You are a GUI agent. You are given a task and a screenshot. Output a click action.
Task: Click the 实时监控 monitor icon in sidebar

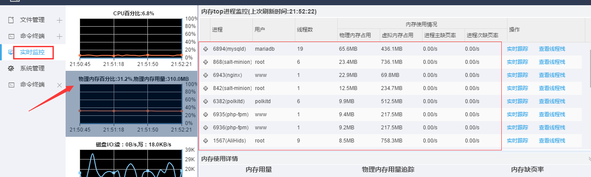pos(11,52)
